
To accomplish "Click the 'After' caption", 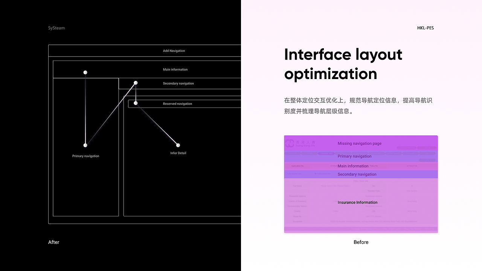I will [54, 242].
